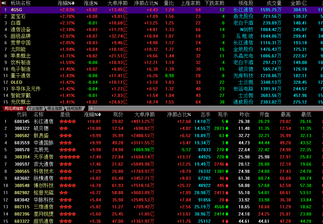Select the 光伏概念 sector row
The image size is (323, 224).
click(x=162, y=102)
